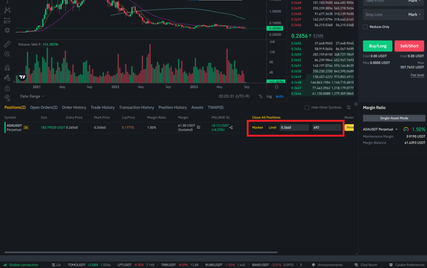Open the Trade History tab
The image size is (427, 268).
(x=103, y=107)
